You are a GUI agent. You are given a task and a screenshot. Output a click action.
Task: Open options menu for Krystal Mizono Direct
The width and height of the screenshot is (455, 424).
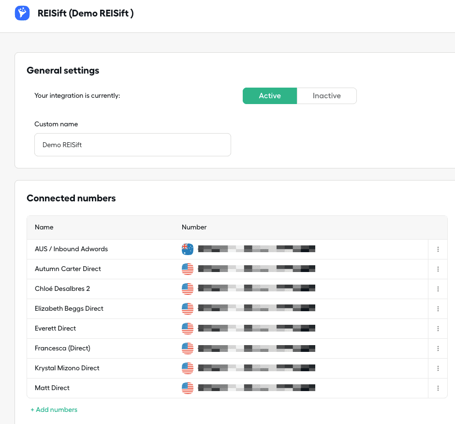[438, 368]
